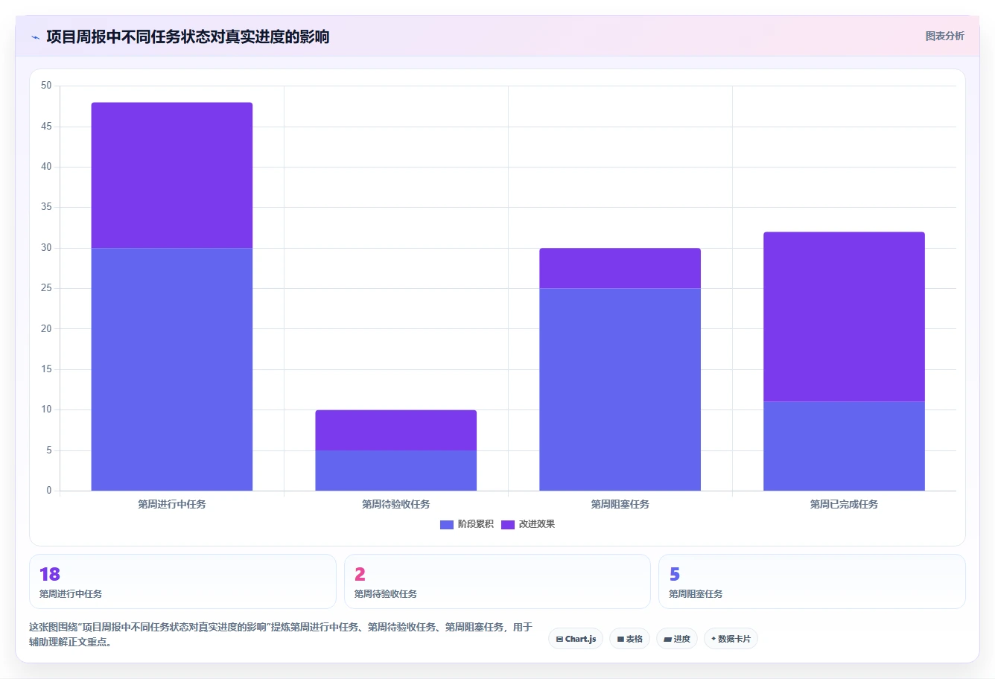
Task: Click the chart title 项目周报中不同任务状态对真实进度的影响
Action: click(188, 36)
